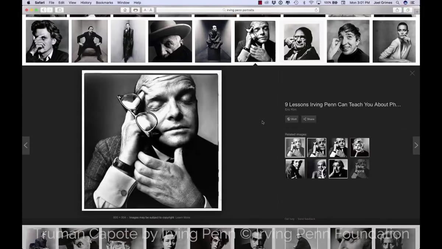Open the Safari application menu
Screen dimensions: 442x249
click(x=40, y=3)
